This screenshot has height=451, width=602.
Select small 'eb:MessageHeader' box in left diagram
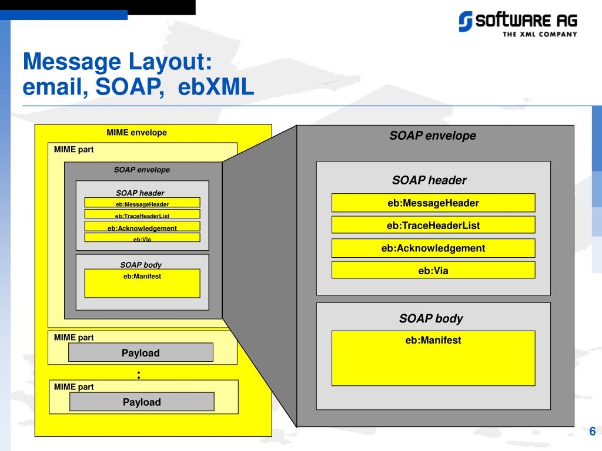142,203
